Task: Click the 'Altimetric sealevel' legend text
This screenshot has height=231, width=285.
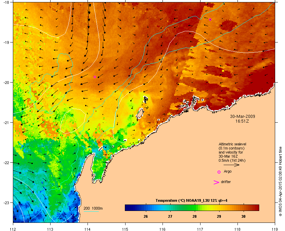Action: tap(232, 144)
